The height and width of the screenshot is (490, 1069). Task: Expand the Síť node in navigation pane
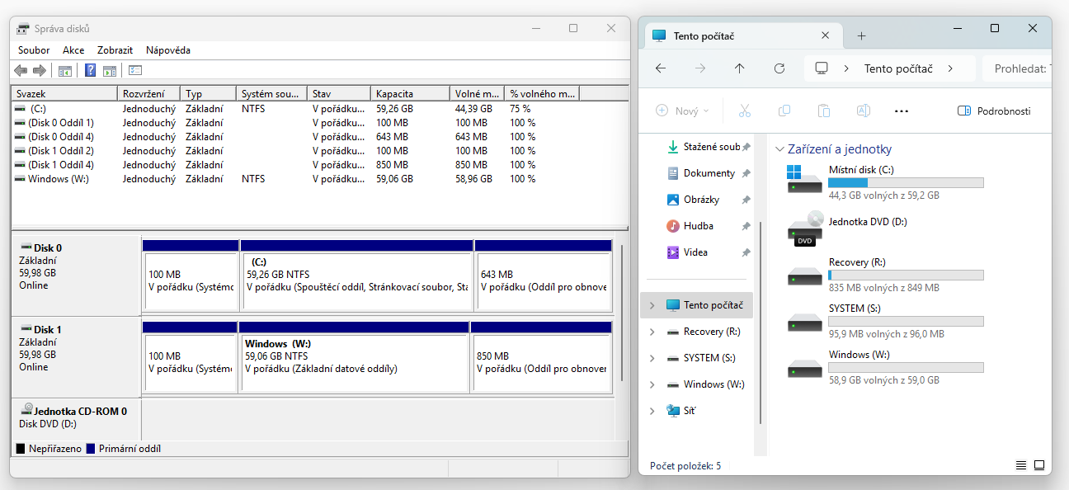tap(652, 411)
